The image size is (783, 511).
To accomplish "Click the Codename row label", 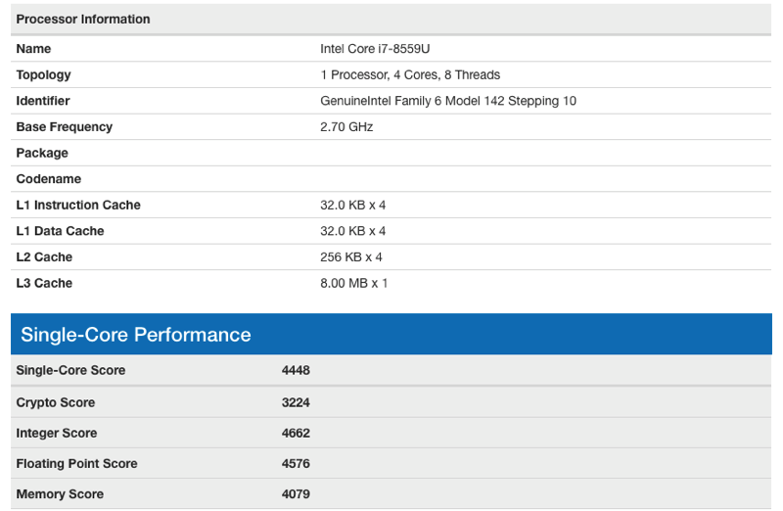I will click(x=48, y=179).
